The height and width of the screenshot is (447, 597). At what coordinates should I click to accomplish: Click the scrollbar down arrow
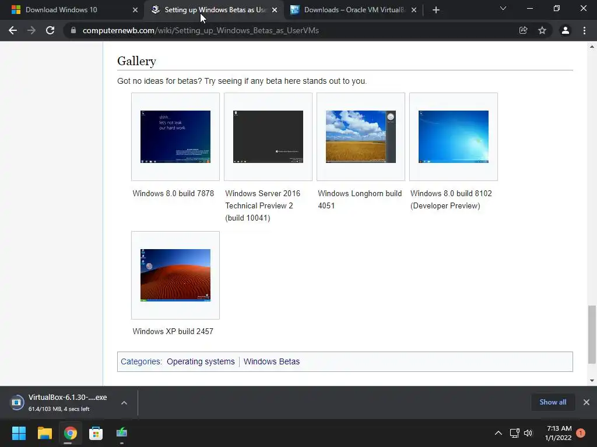[x=592, y=381]
